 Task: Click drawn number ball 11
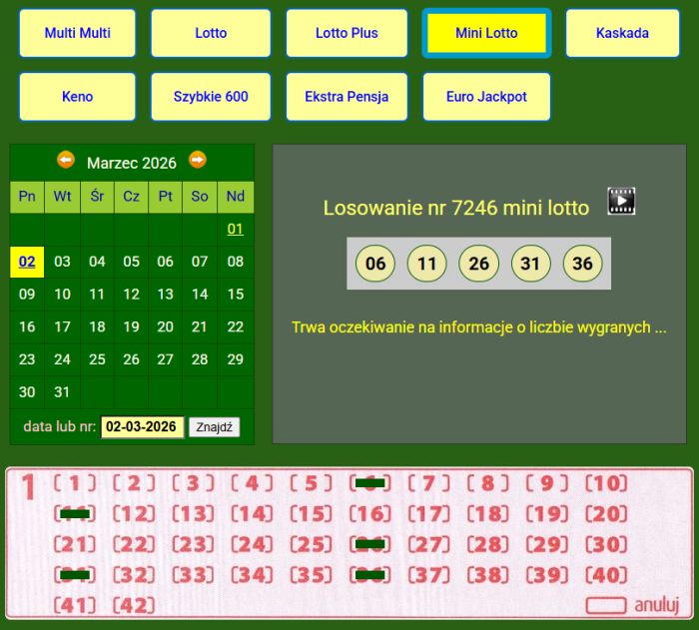427,264
